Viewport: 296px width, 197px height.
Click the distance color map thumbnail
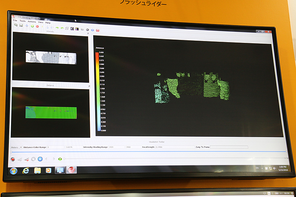51,112
